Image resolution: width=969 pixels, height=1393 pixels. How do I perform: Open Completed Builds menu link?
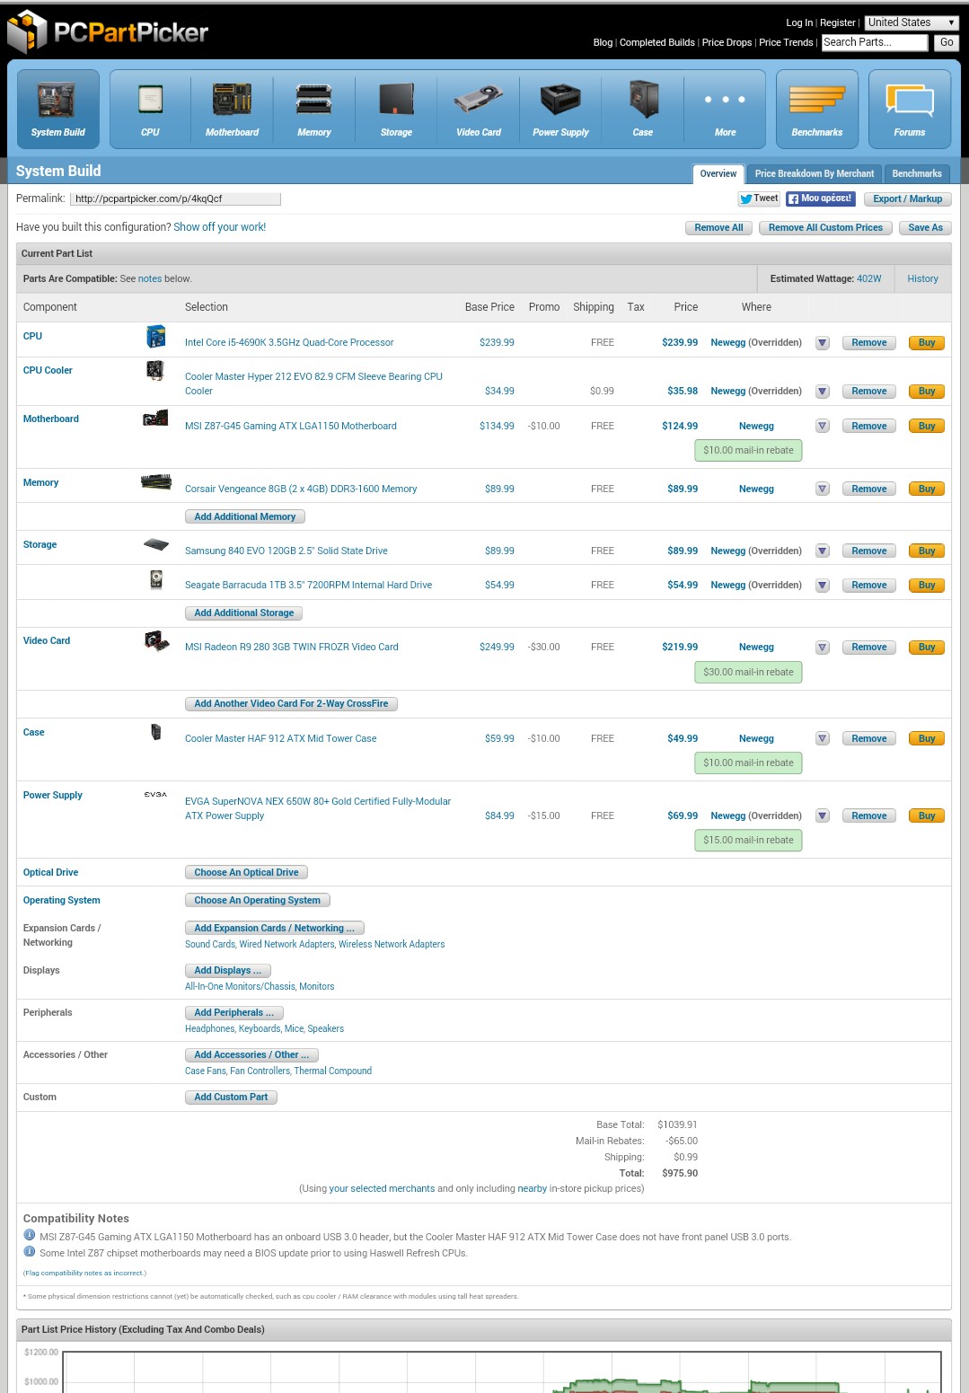tap(657, 42)
